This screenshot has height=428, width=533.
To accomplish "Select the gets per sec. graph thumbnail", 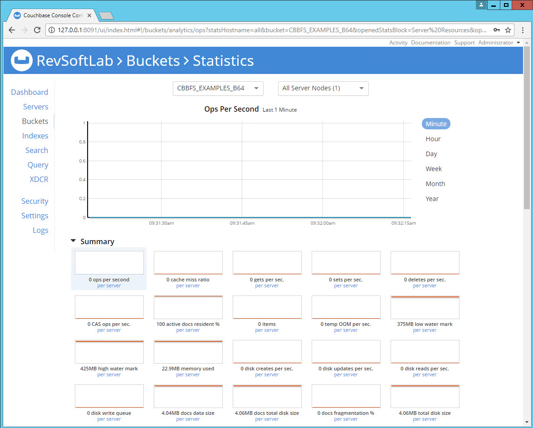I will tap(267, 263).
